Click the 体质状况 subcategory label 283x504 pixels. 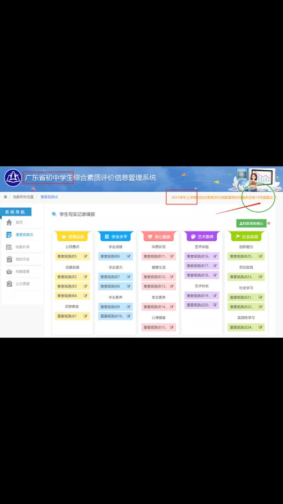tap(158, 247)
